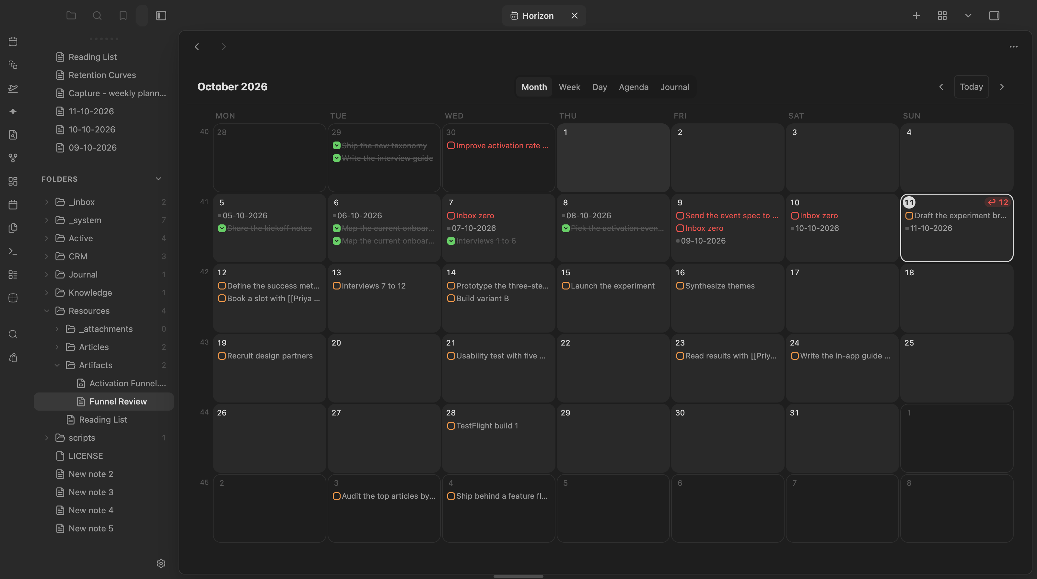Uncheck 'Ship the new taxonomy' task
1037x579 pixels.
pyautogui.click(x=337, y=146)
